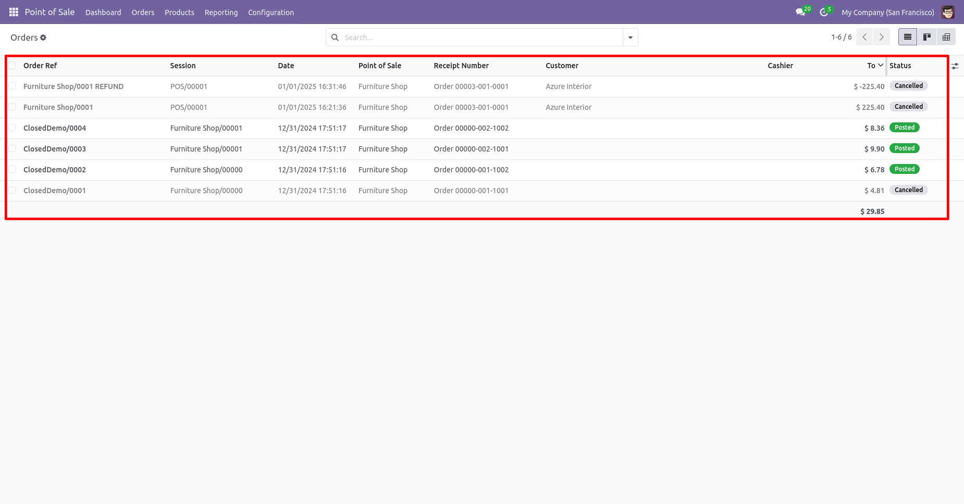Click the search magnifier icon

point(335,37)
